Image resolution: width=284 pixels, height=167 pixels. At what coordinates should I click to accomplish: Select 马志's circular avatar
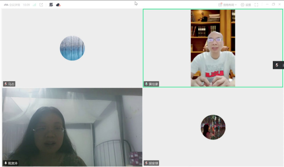[72, 48]
